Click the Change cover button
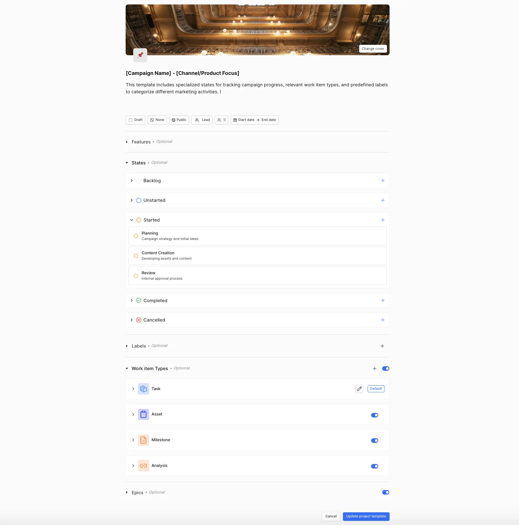This screenshot has width=519, height=525. coord(373,49)
